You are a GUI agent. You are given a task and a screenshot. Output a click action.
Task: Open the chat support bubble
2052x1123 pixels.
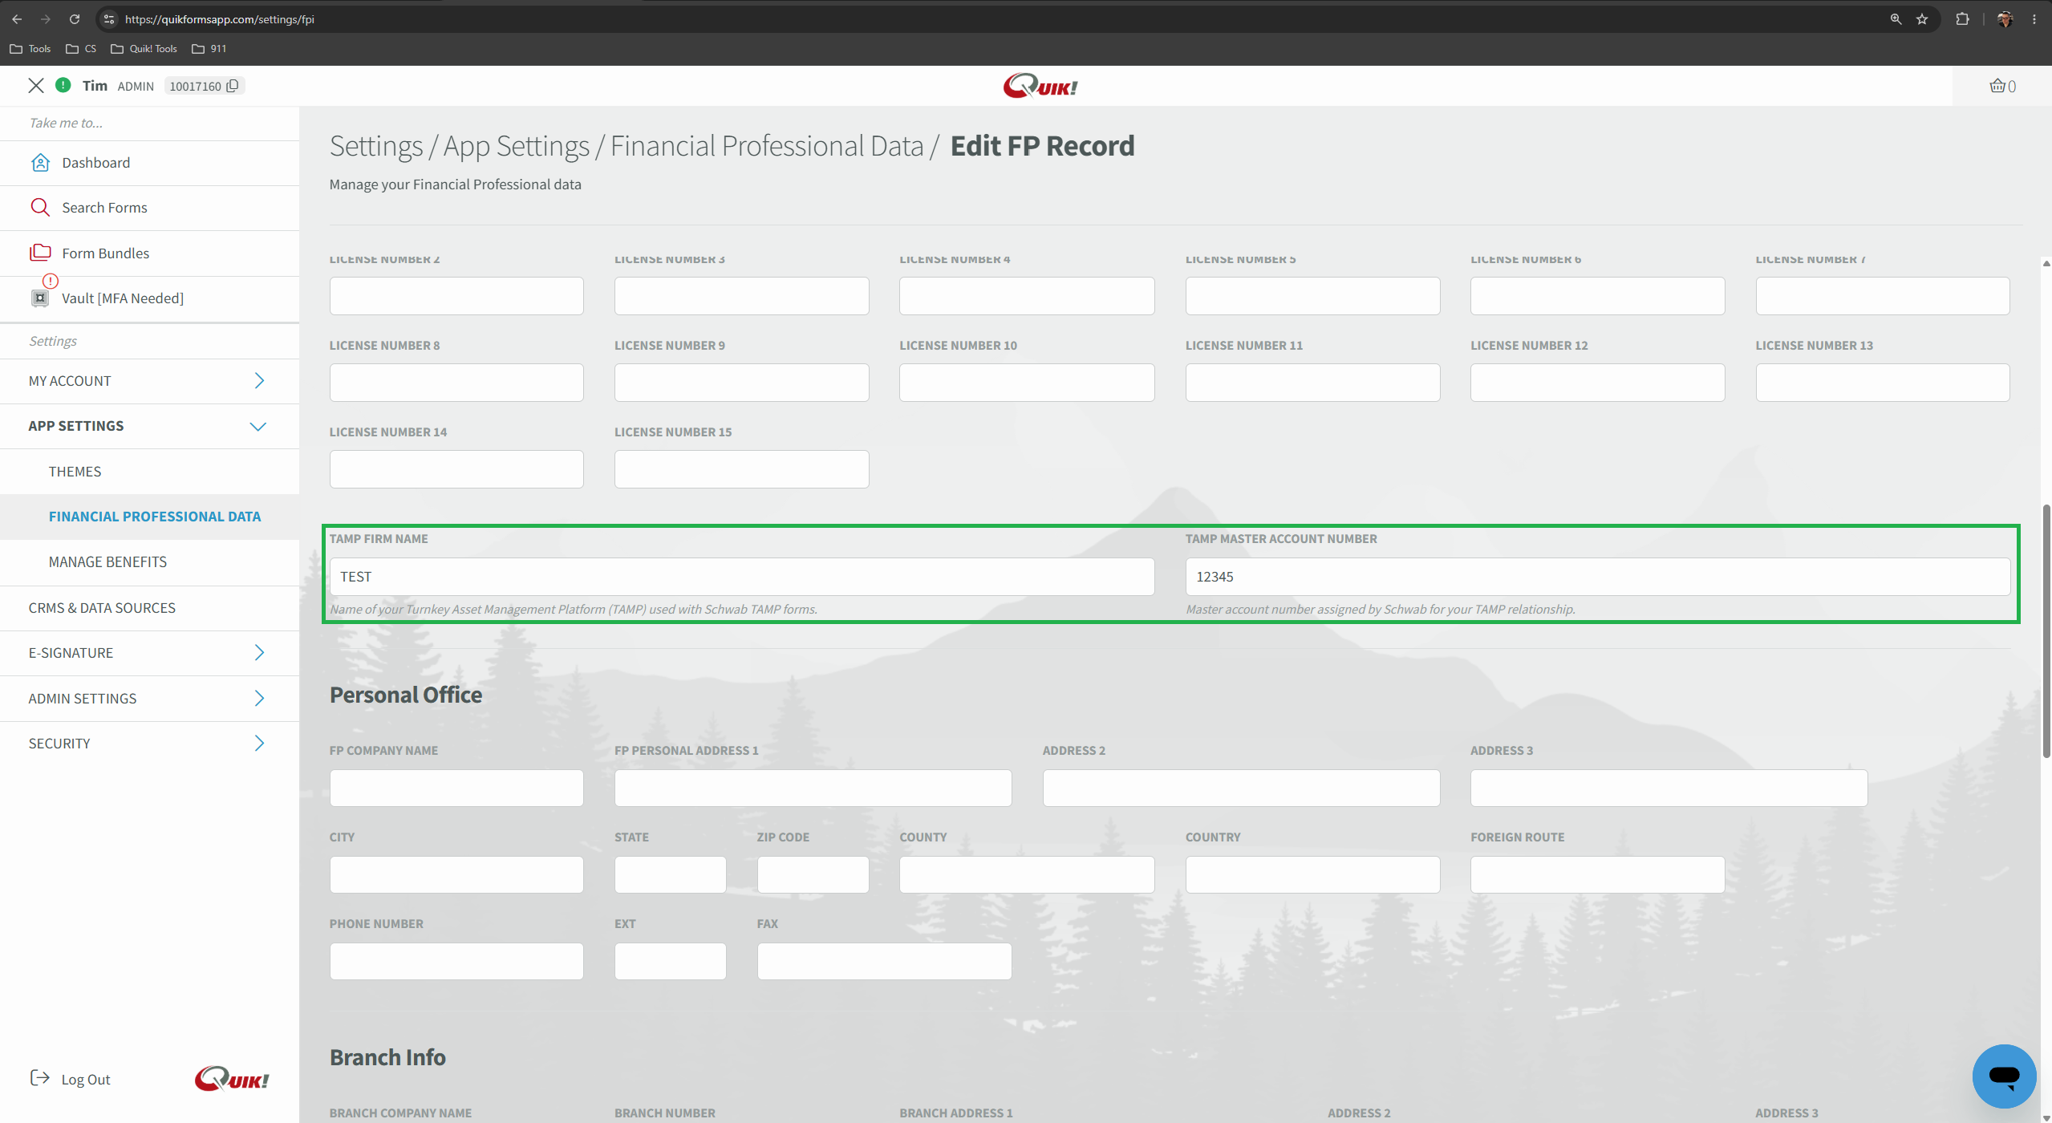[x=2004, y=1076]
